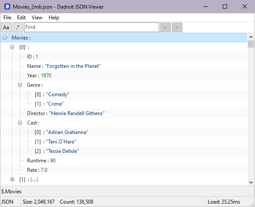This screenshot has height=207, width=255.
Task: Select the Name Forgotten in the Planet row
Action: 124,66
